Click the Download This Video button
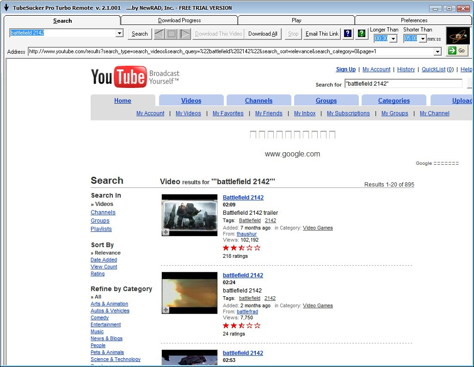 [219, 34]
